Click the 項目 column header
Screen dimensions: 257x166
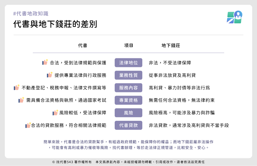click(x=128, y=46)
